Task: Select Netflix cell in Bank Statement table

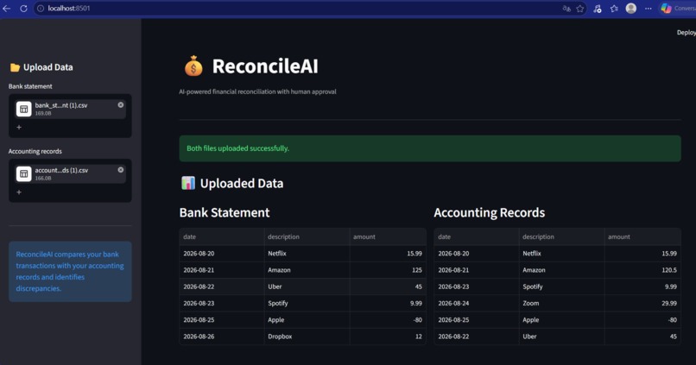Action: [x=307, y=254]
